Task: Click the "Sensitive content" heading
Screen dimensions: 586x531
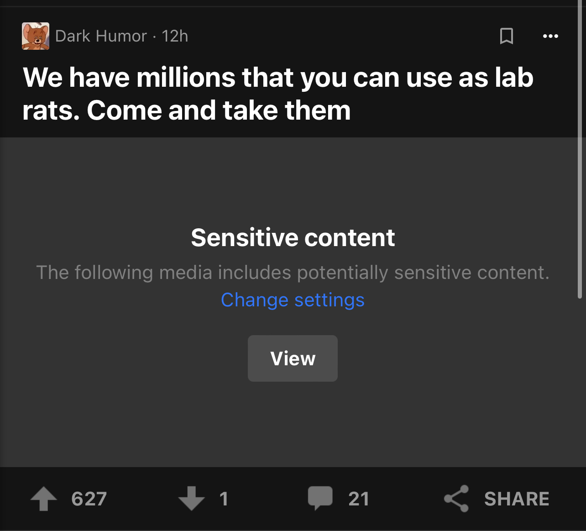Action: point(293,237)
